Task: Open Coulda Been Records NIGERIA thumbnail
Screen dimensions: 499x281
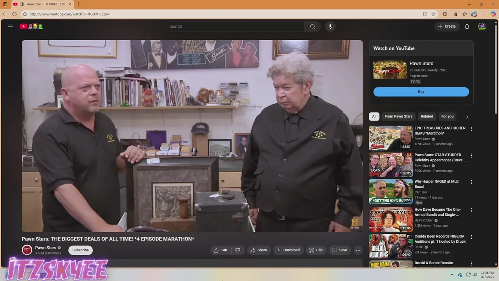Action: (x=391, y=246)
